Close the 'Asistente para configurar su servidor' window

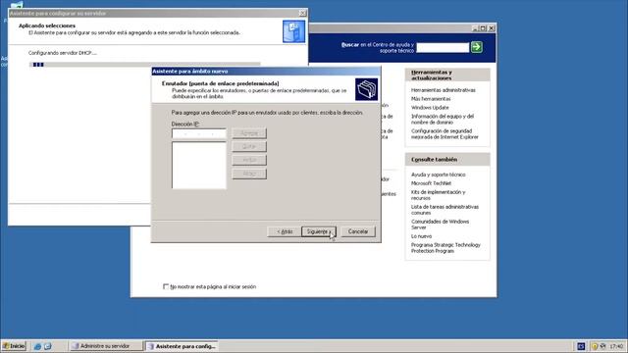click(302, 13)
